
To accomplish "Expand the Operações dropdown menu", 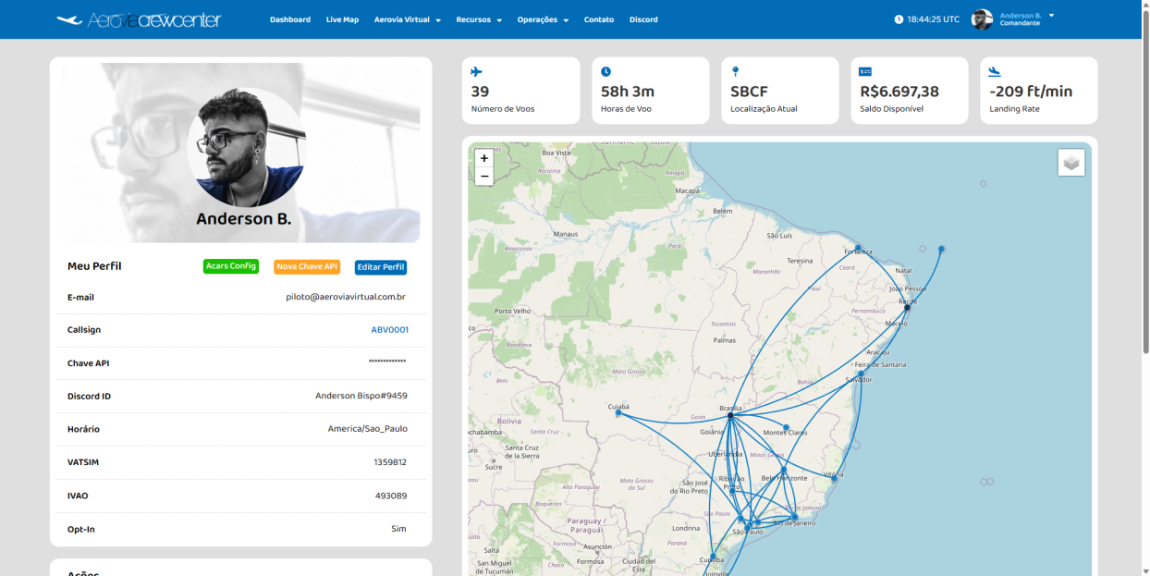I will pos(543,19).
